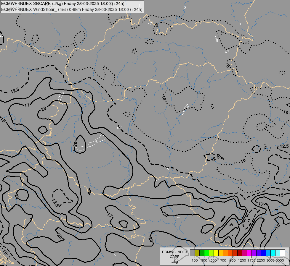Click the '2250' legend tick label
This screenshot has height=266, width=290.
click(261, 260)
